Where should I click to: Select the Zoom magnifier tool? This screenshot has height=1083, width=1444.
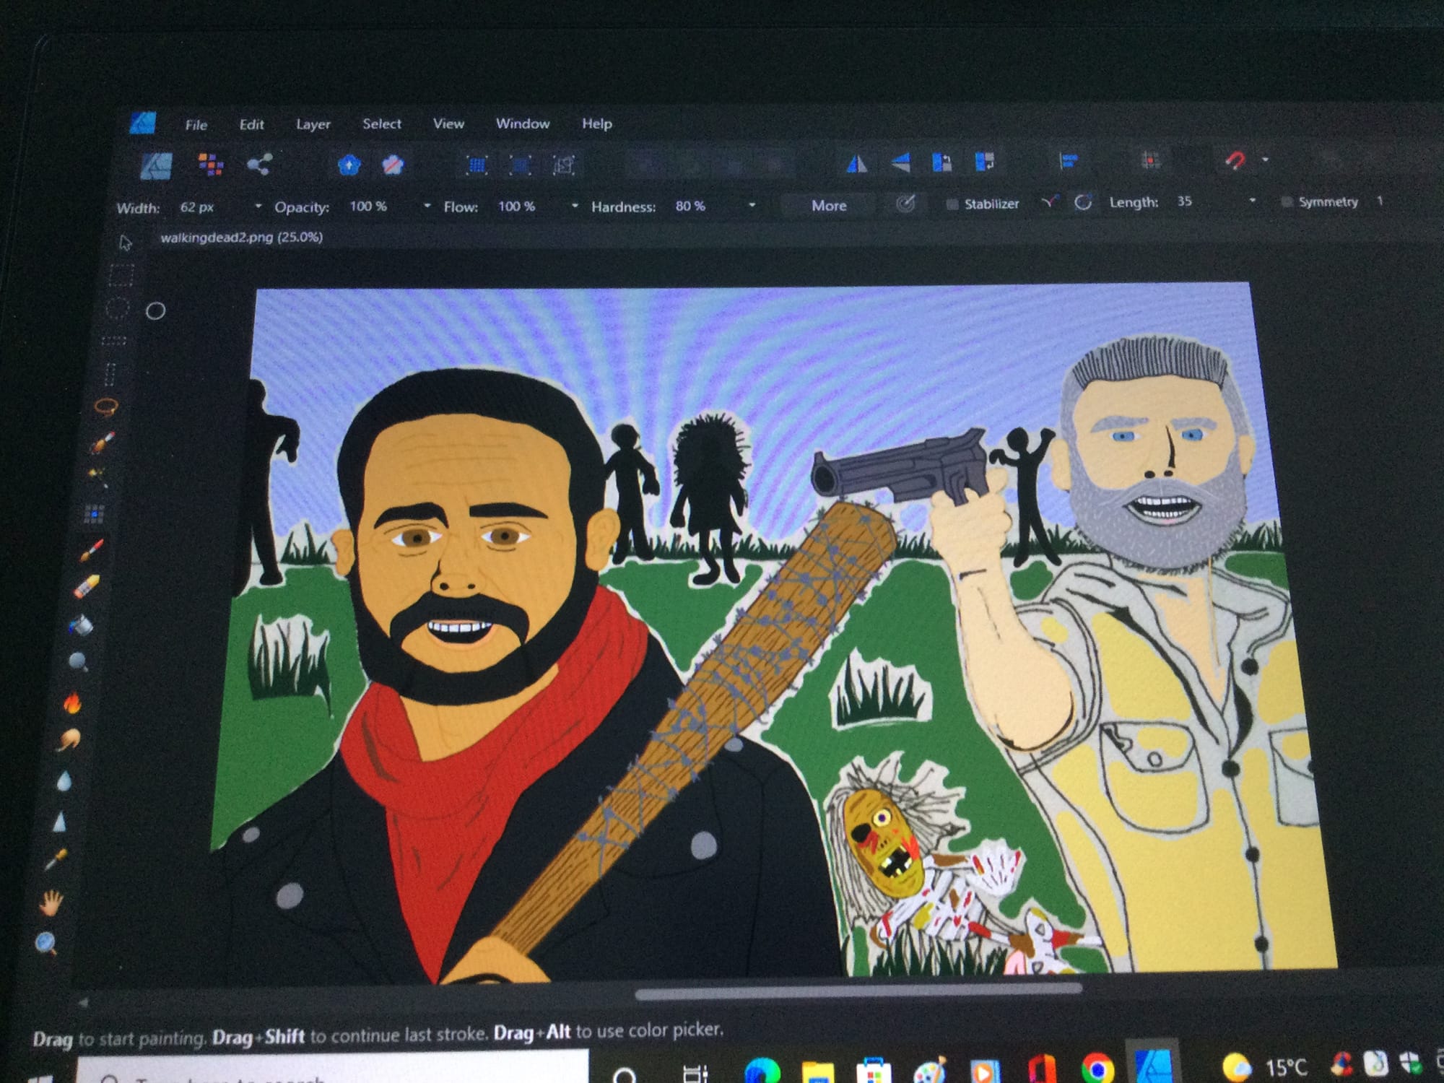coord(45,943)
